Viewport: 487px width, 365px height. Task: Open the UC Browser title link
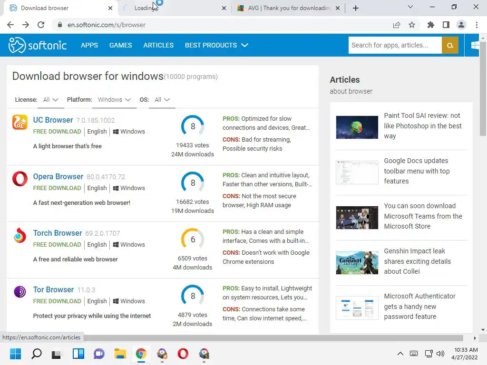point(53,120)
